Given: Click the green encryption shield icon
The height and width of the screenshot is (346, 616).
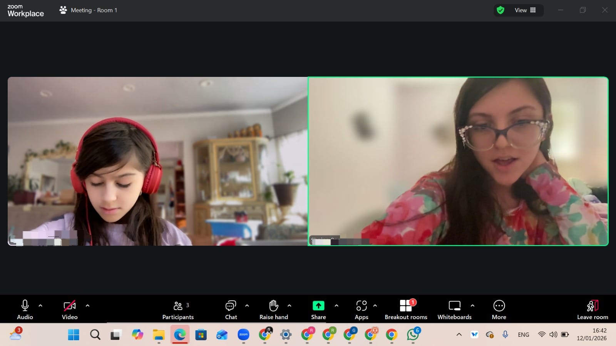Looking at the screenshot, I should 500,10.
